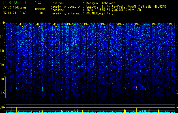
Task: Click the Receiving antenna label
Action: click(x=65, y=13)
